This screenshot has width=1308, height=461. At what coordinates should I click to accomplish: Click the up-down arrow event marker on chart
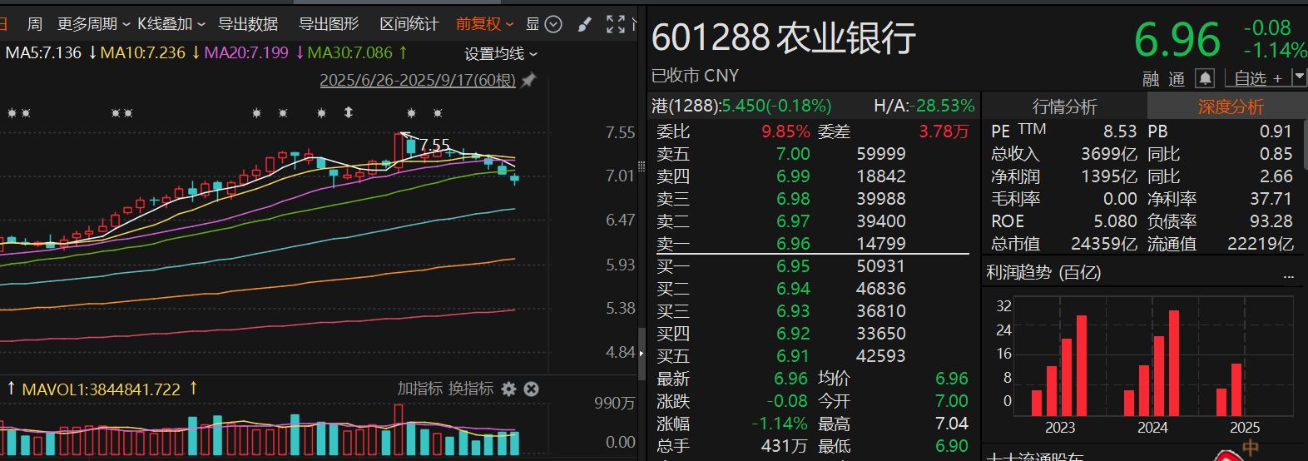point(349,112)
